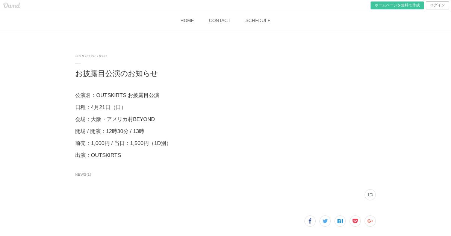Click the post title お披露目公演のお知らせ
Viewport: 451px width, 236px height.
117,73
